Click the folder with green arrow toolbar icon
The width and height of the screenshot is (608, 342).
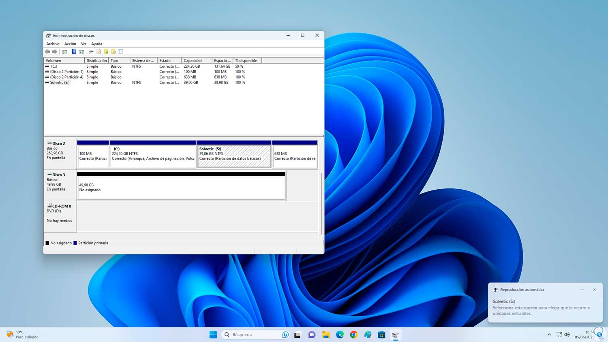click(x=106, y=51)
